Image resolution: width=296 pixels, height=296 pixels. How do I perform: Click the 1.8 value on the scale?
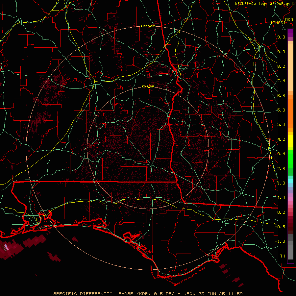pos(281,183)
